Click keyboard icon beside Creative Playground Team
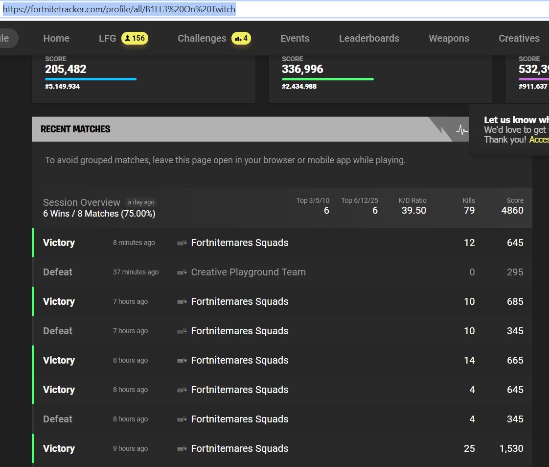The image size is (549, 467). (182, 272)
